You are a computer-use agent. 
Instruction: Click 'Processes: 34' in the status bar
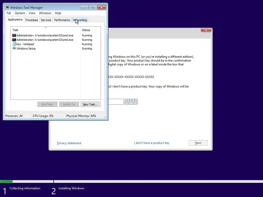(14, 116)
